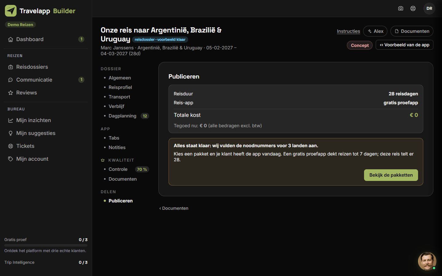This screenshot has width=442, height=276.
Task: Click Bekijk de pakketten button
Action: pos(391,175)
